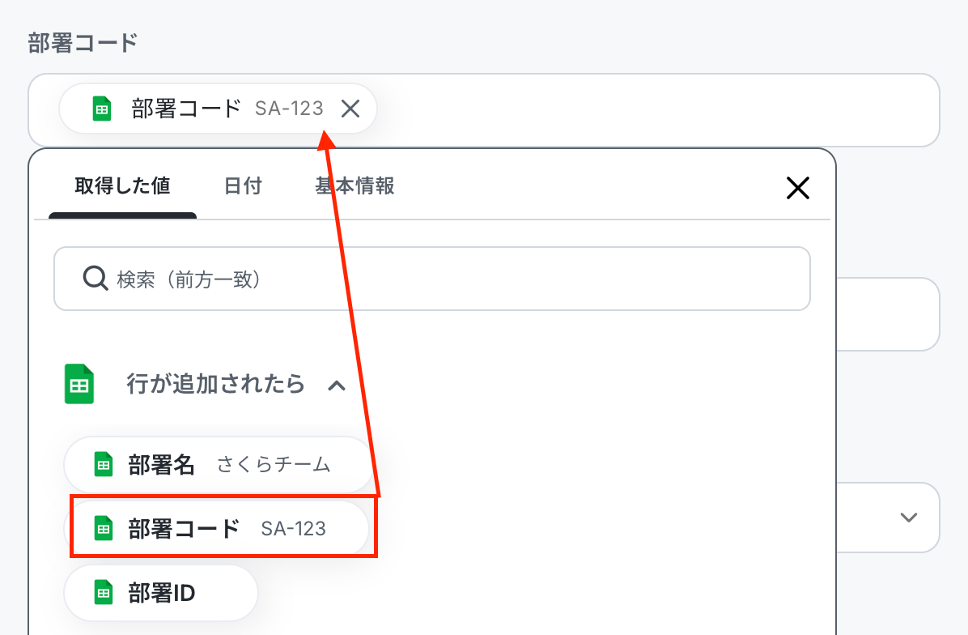
Task: Click the search magnifier icon
Action: (x=96, y=279)
